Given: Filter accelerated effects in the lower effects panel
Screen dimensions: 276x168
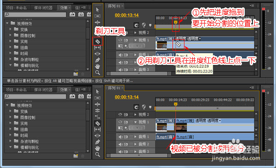Looking at the screenshot, I should coord(72,96).
